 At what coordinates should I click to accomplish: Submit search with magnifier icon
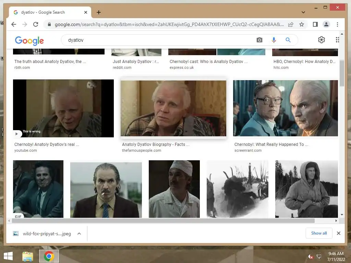click(x=288, y=40)
